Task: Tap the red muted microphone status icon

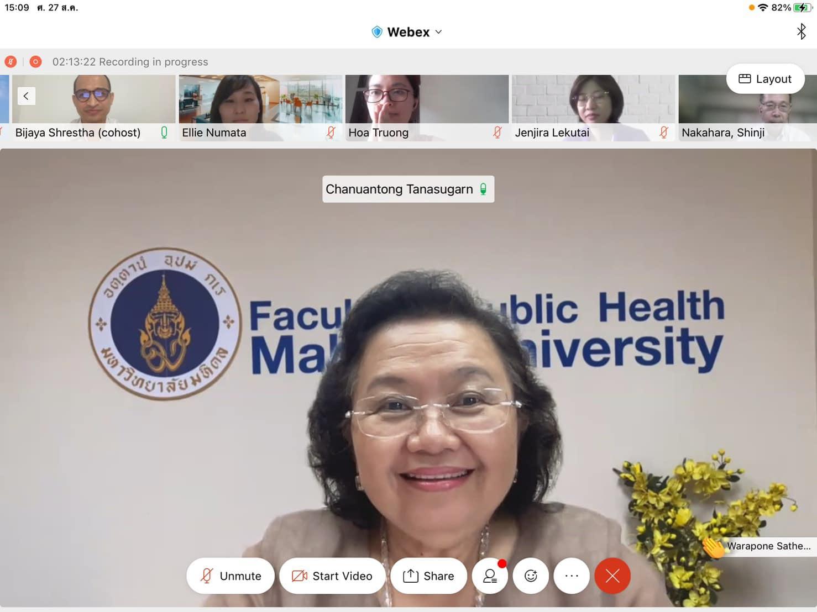Action: point(11,62)
